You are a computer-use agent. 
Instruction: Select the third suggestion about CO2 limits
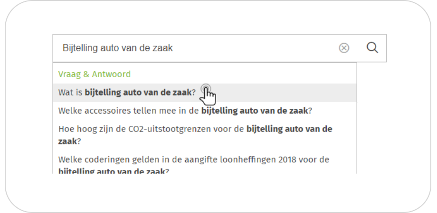click(x=195, y=135)
